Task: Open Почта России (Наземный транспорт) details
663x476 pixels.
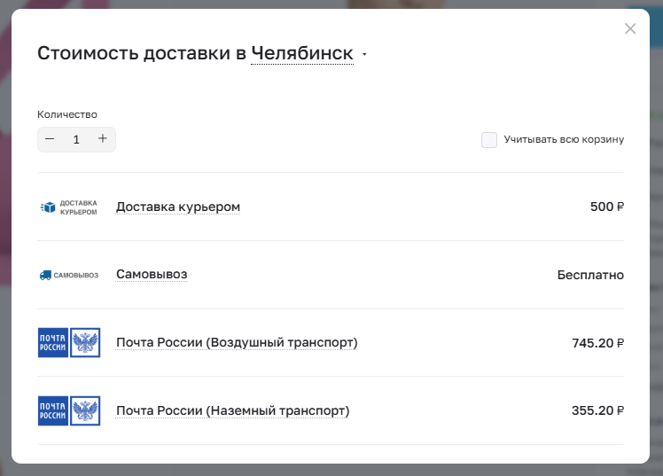Action: click(x=232, y=410)
